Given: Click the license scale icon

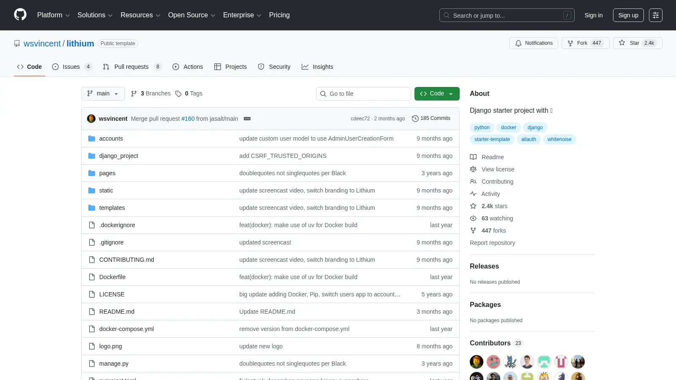Looking at the screenshot, I should (x=473, y=169).
